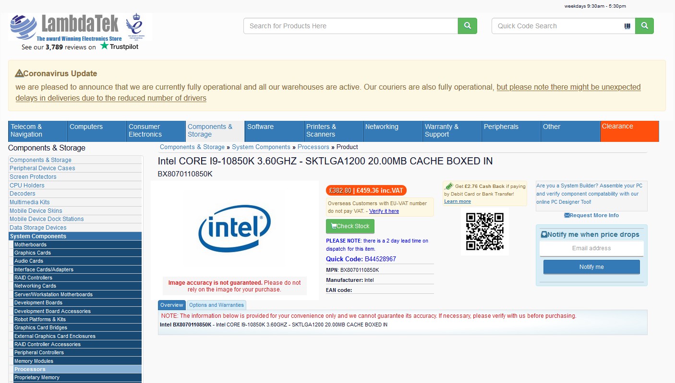Open the Warranty & Support menu
The height and width of the screenshot is (383, 675).
(452, 131)
